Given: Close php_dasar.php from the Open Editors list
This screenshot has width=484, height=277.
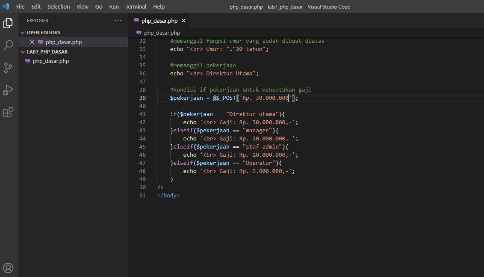Looking at the screenshot, I should (33, 42).
